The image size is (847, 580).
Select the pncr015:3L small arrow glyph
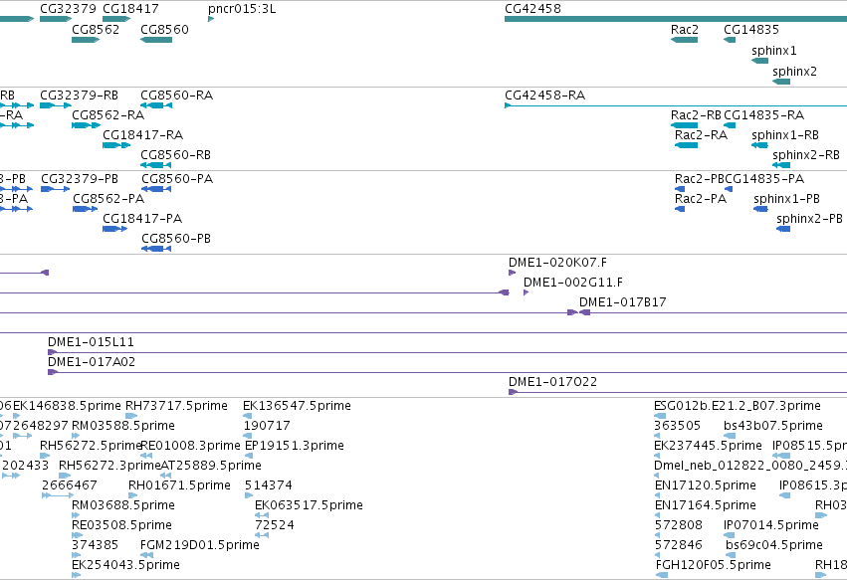coord(211,19)
